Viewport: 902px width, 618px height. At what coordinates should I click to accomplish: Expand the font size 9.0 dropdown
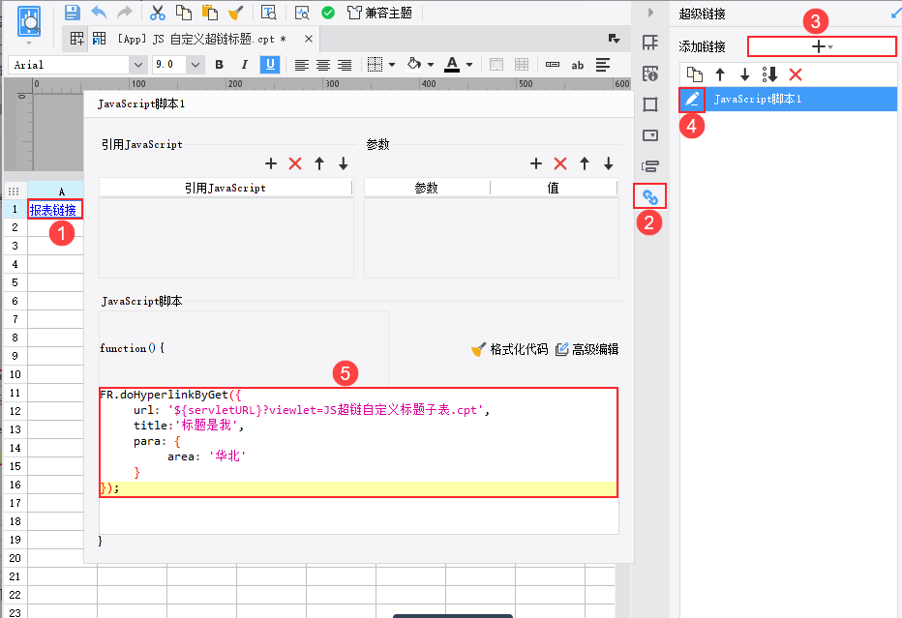[x=195, y=65]
